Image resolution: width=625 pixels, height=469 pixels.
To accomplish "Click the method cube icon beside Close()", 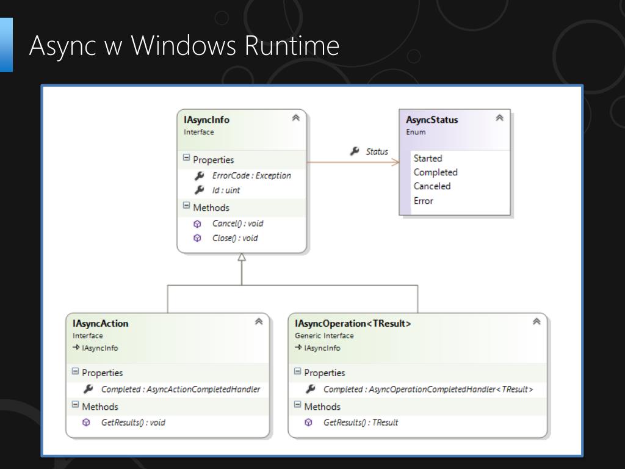I will click(x=197, y=238).
